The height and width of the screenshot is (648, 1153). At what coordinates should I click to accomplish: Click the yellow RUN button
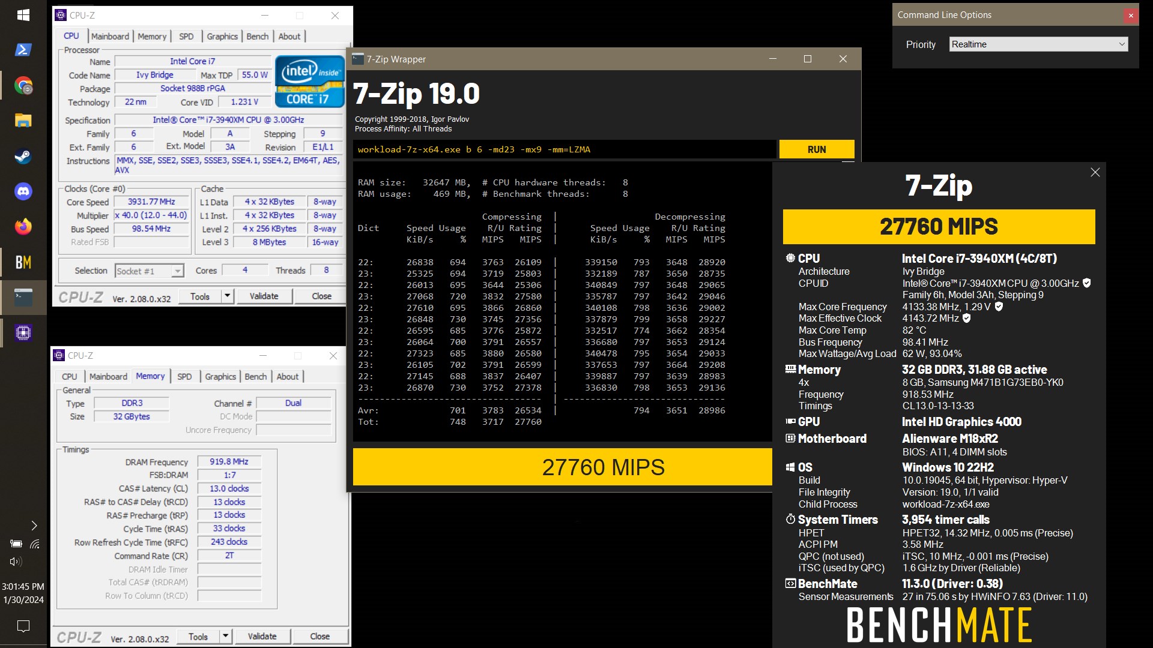tap(817, 149)
